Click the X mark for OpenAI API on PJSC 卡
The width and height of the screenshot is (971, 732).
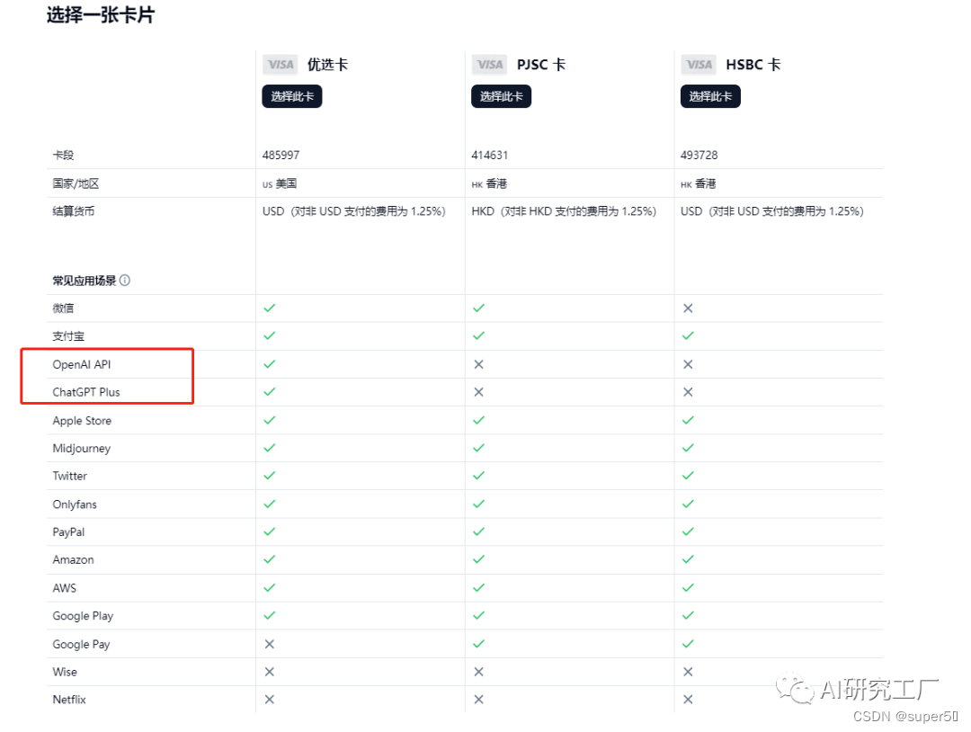coord(478,363)
